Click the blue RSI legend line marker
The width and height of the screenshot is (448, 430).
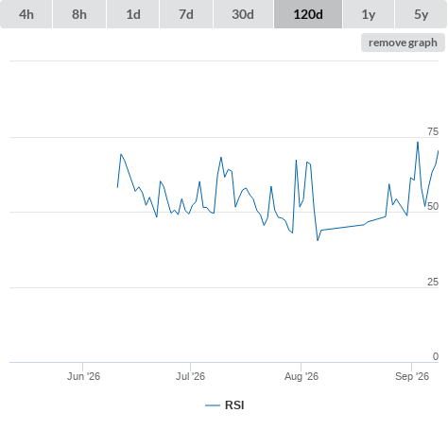213,405
